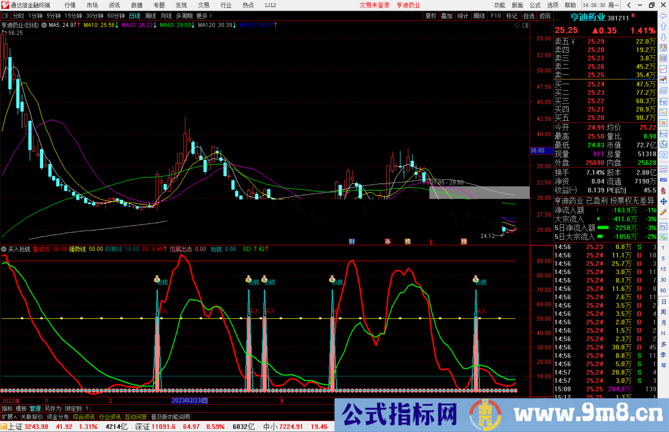Click the wavy multi-line indicator icon

tap(663, 169)
